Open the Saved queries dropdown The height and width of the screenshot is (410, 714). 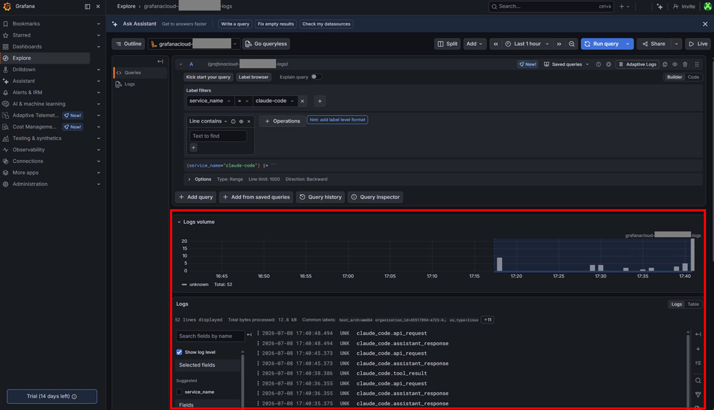[566, 64]
